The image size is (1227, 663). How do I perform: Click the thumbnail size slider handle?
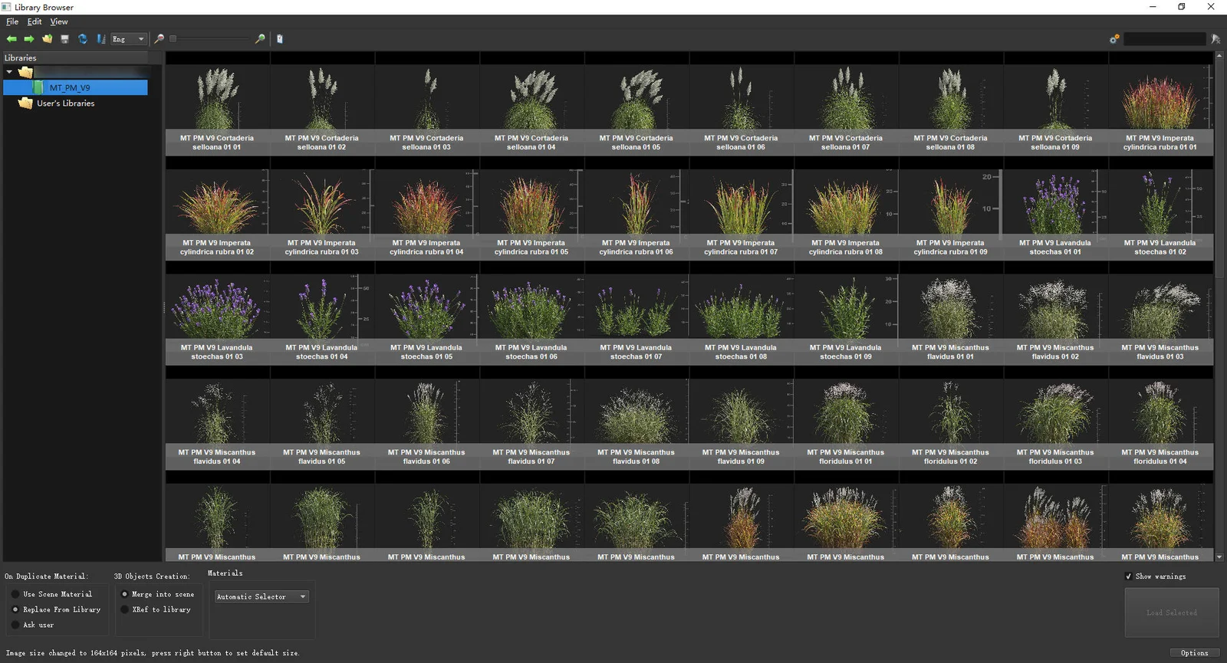173,39
